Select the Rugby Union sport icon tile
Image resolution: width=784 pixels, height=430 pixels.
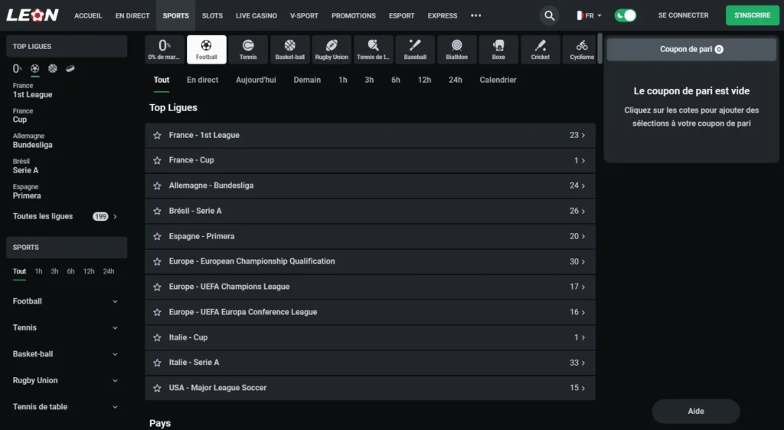tap(332, 50)
